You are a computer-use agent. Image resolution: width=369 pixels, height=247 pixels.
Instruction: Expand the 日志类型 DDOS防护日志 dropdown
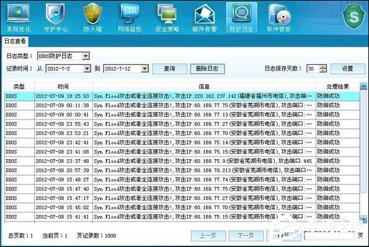(86, 56)
